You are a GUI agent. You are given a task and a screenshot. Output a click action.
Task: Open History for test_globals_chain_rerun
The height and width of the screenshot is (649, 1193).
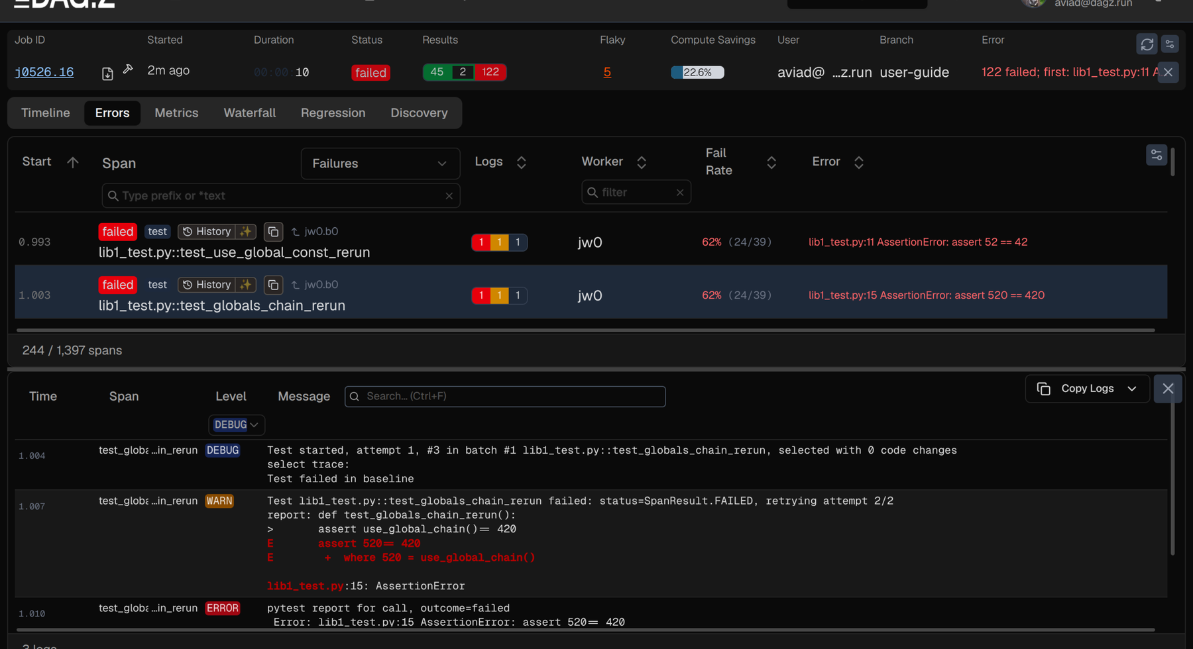pos(207,285)
